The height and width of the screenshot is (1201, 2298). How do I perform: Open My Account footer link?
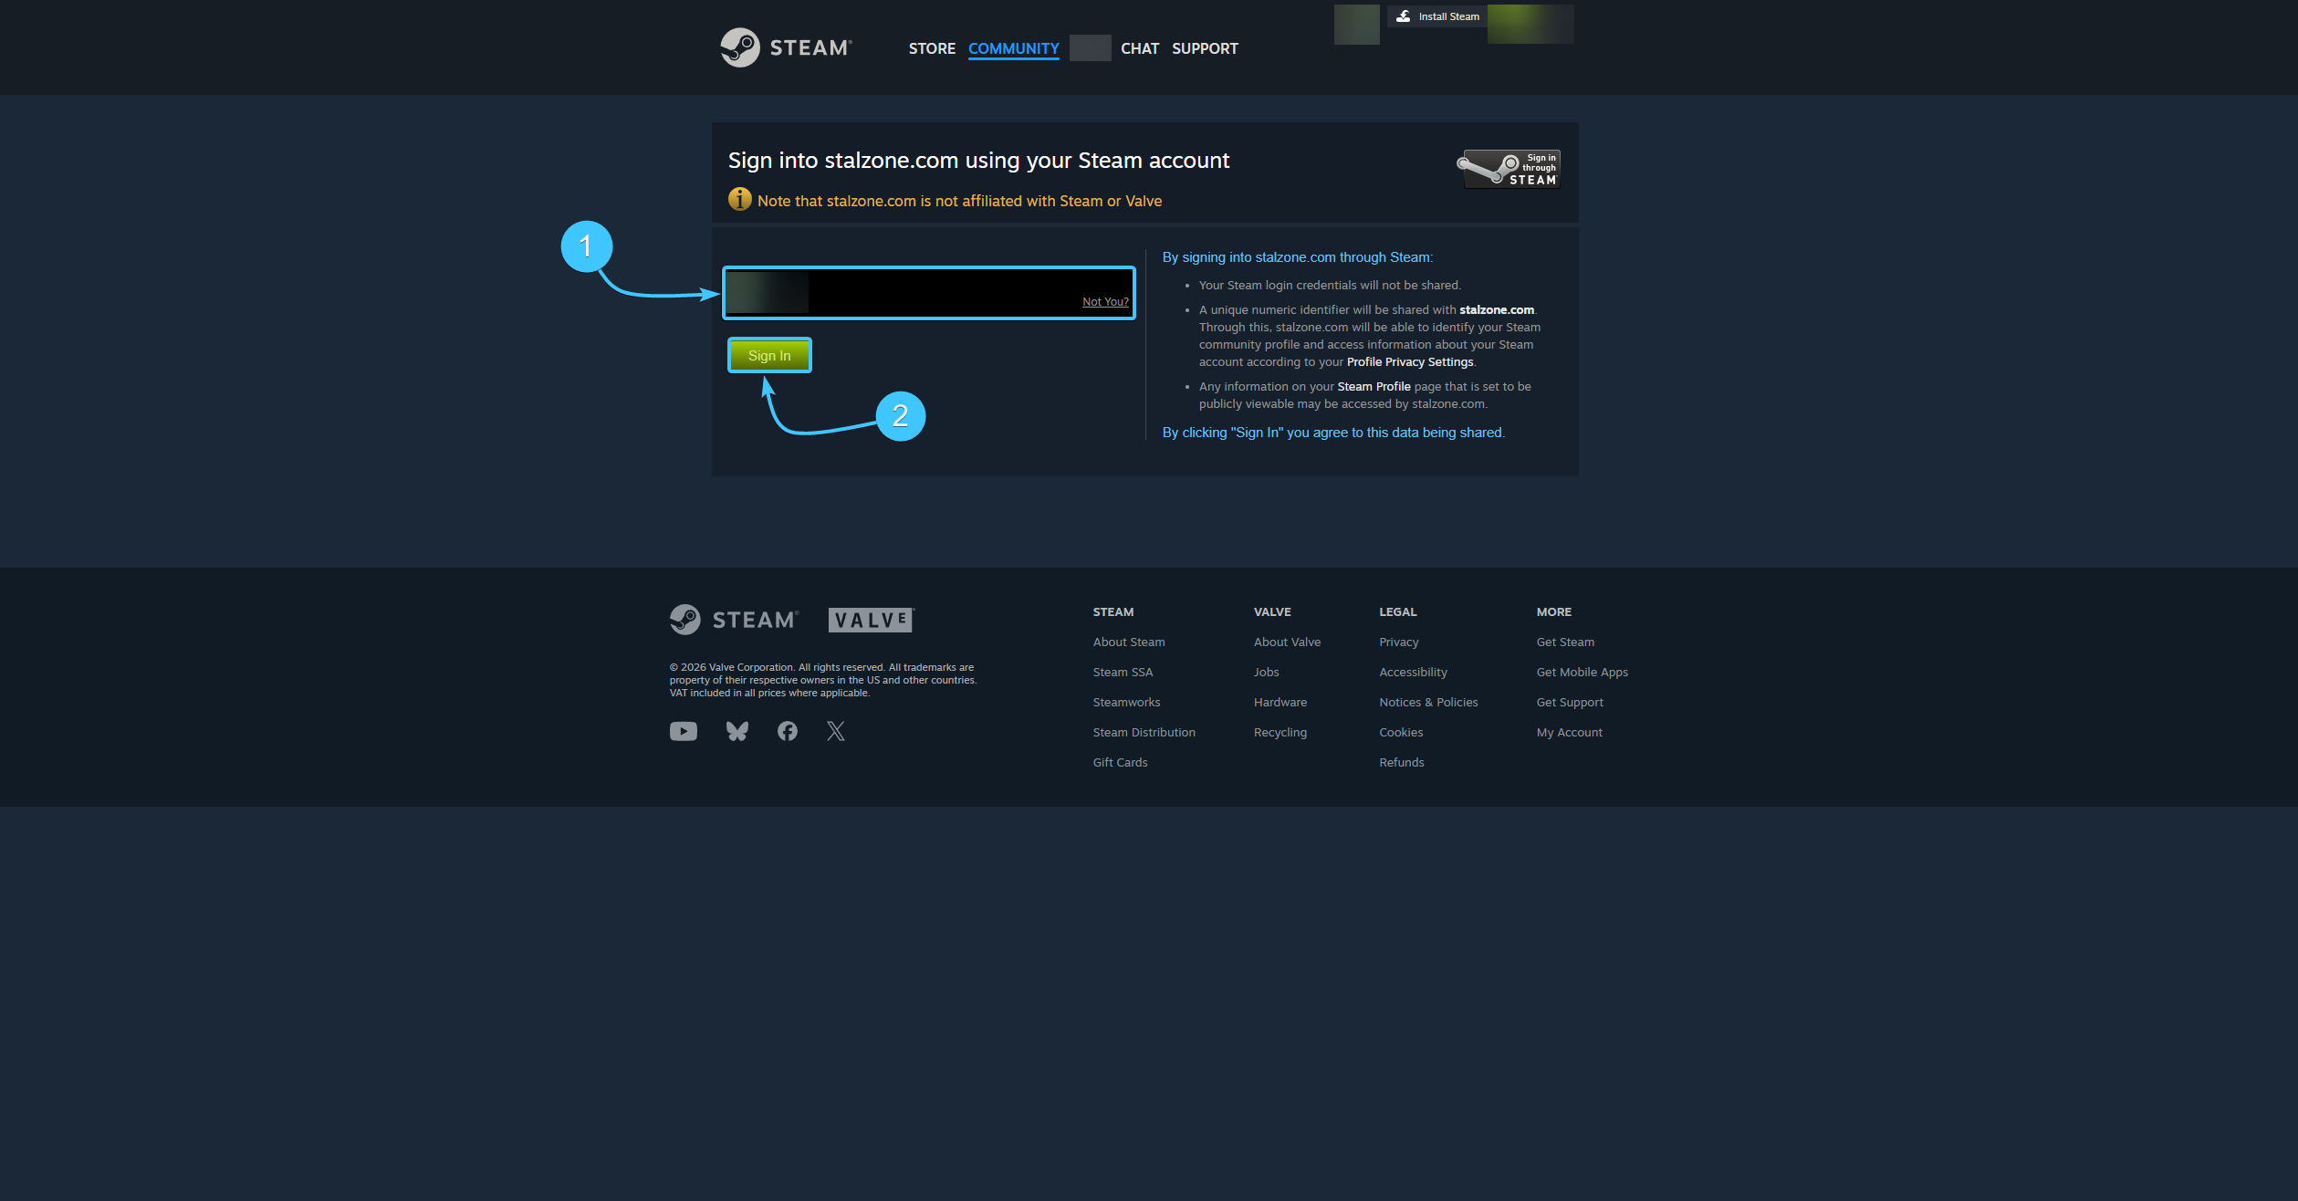click(1569, 732)
